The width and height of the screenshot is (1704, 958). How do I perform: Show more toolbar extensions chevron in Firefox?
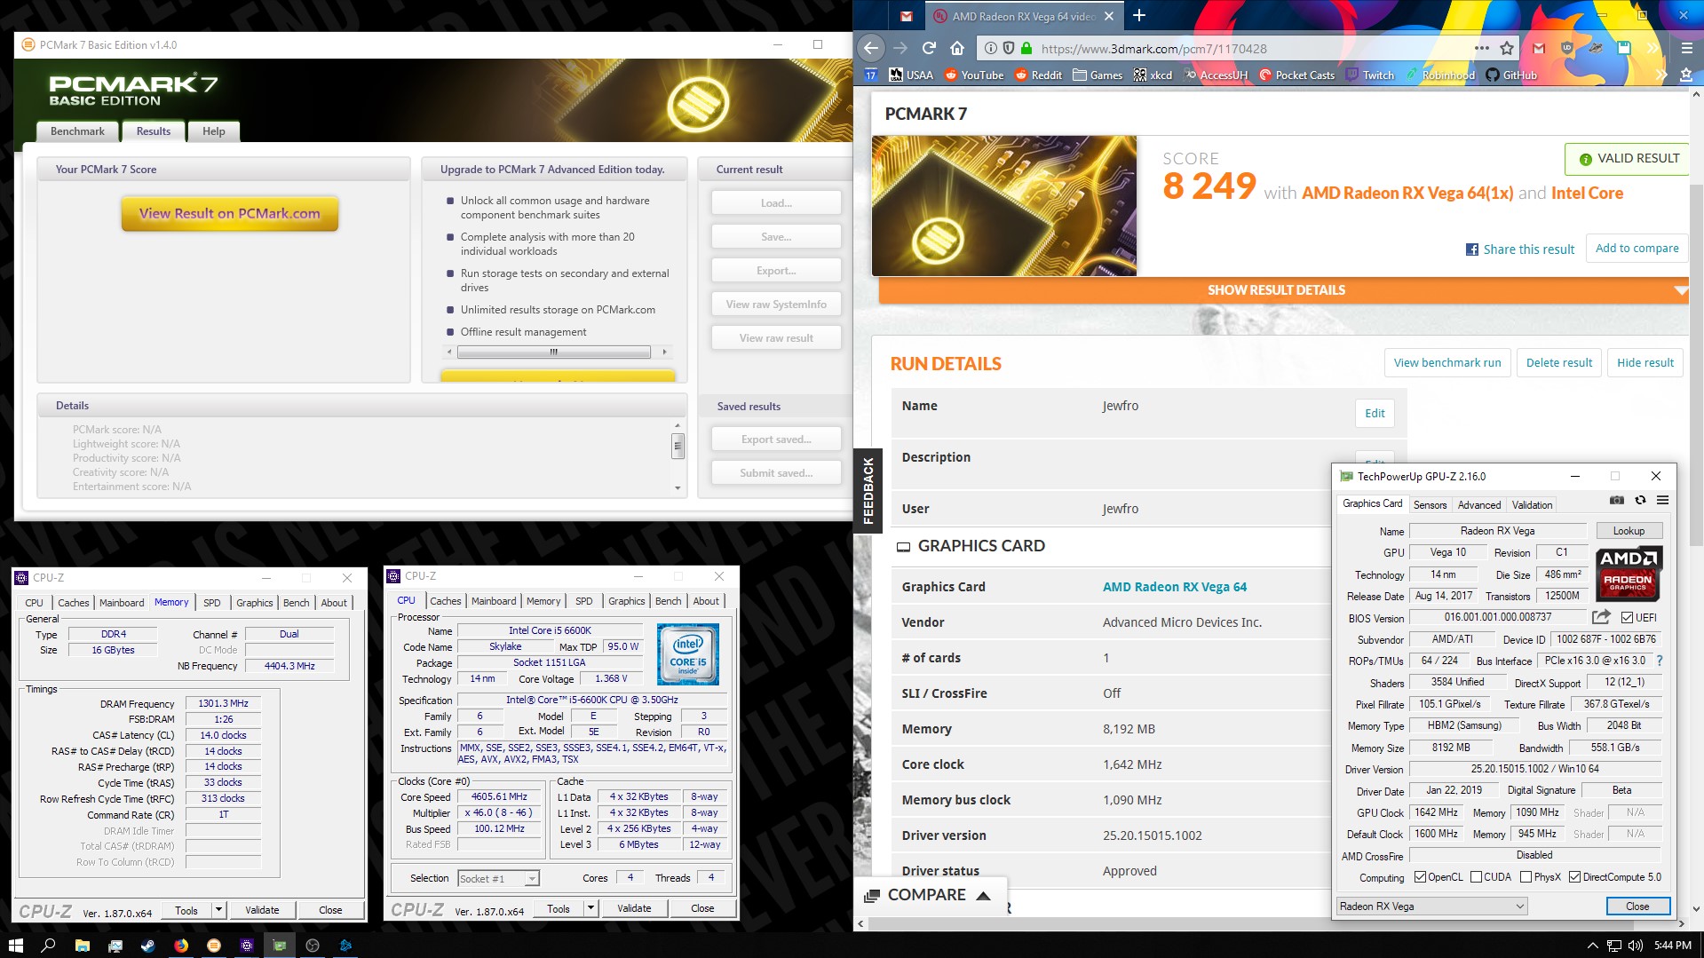pyautogui.click(x=1652, y=48)
